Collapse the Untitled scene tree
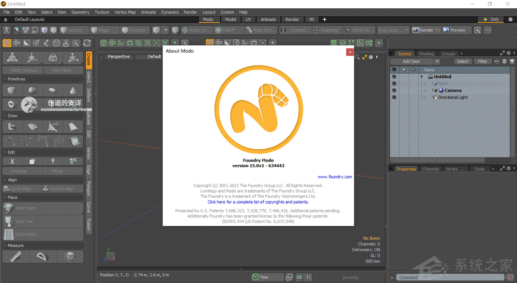Viewport: 517px width, 283px height. (421, 77)
